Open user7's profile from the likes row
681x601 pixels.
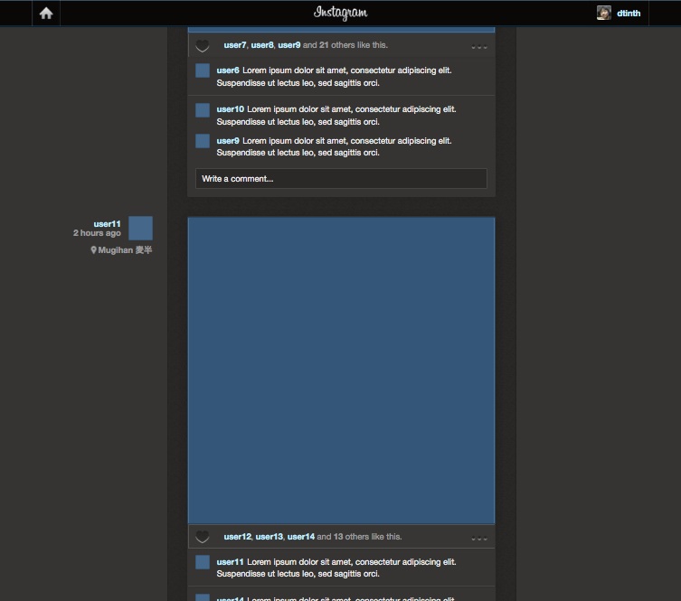click(235, 45)
